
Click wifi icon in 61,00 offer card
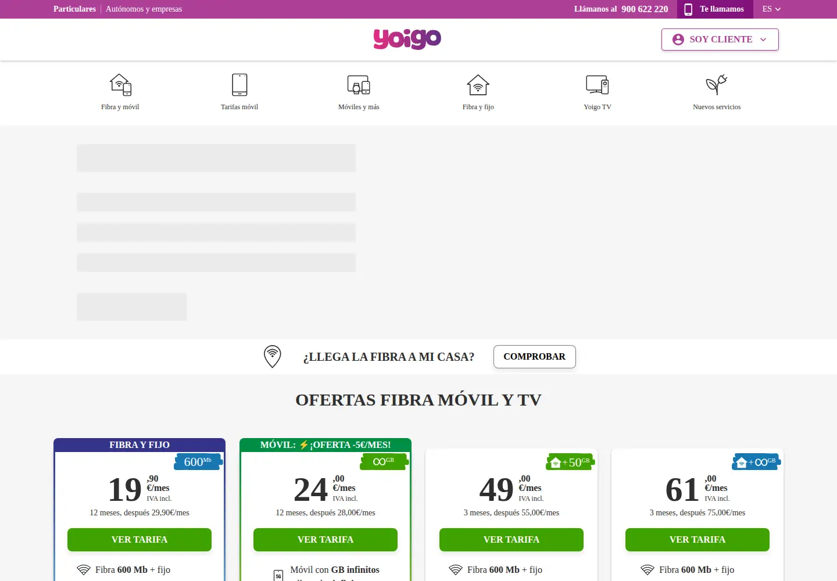648,570
